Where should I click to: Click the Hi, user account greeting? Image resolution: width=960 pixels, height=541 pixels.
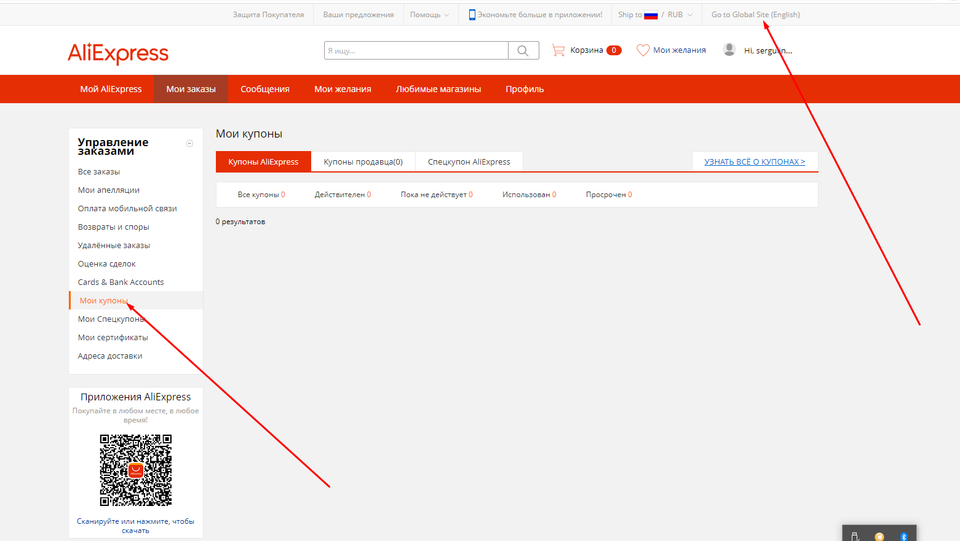pyautogui.click(x=768, y=50)
